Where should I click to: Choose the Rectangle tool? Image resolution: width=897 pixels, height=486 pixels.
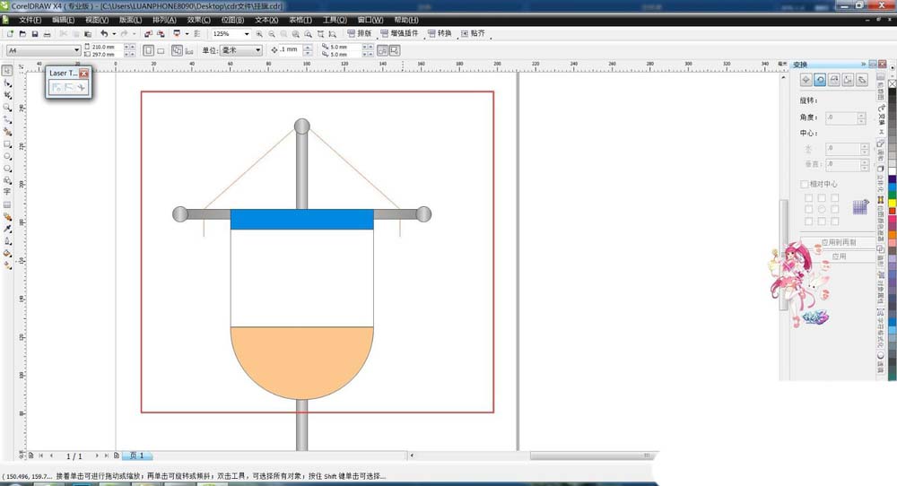tap(7, 143)
